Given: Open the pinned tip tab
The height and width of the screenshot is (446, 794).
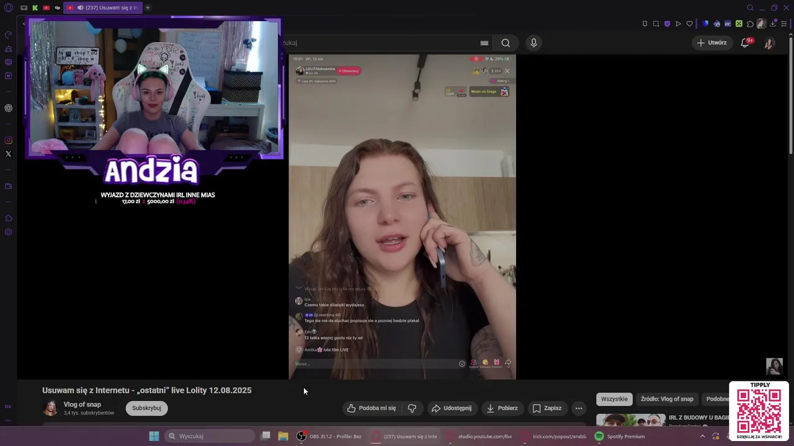Looking at the screenshot, I should coord(57,8).
